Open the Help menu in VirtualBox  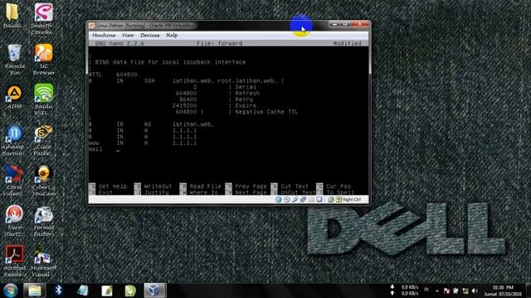pos(172,35)
